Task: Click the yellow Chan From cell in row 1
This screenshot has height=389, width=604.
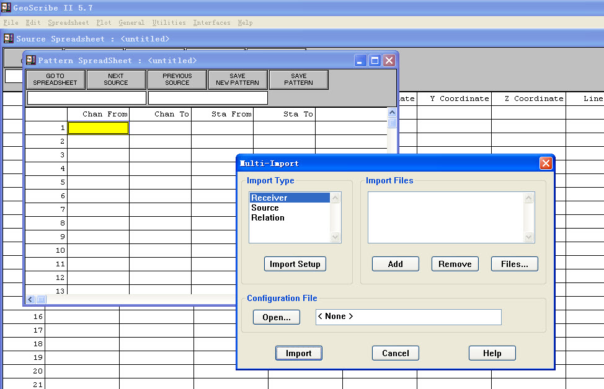Action: point(98,128)
